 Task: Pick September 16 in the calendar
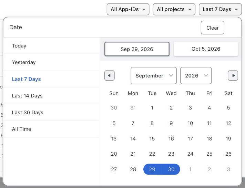pyautogui.click(x=171, y=139)
